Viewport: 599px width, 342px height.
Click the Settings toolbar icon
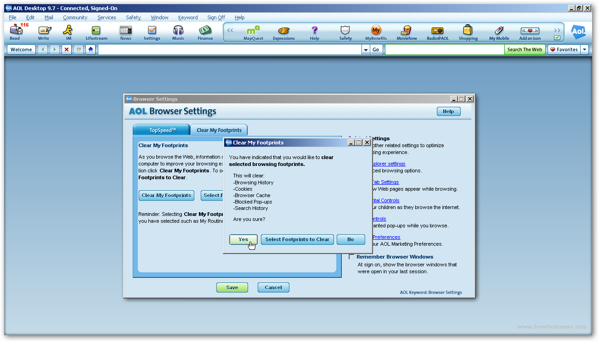[x=152, y=32]
